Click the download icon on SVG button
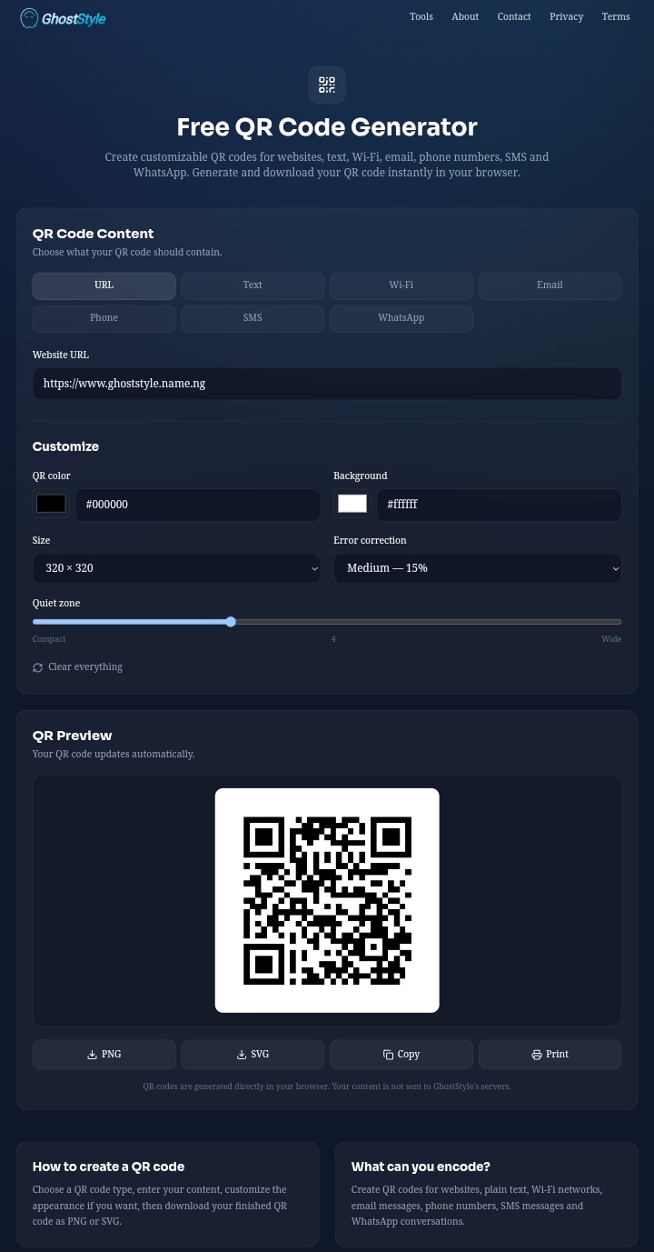654x1252 pixels. (242, 1055)
